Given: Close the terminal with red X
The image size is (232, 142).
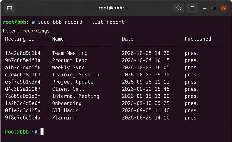Looking at the screenshot, I should coord(223,8).
